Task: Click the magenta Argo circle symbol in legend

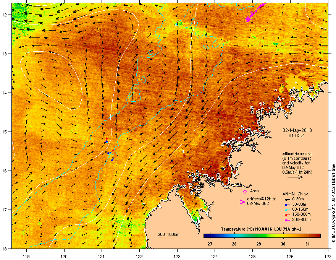Action: coord(245,192)
